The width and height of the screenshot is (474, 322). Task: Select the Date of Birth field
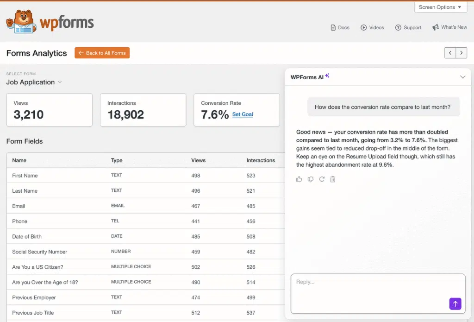[27, 237]
